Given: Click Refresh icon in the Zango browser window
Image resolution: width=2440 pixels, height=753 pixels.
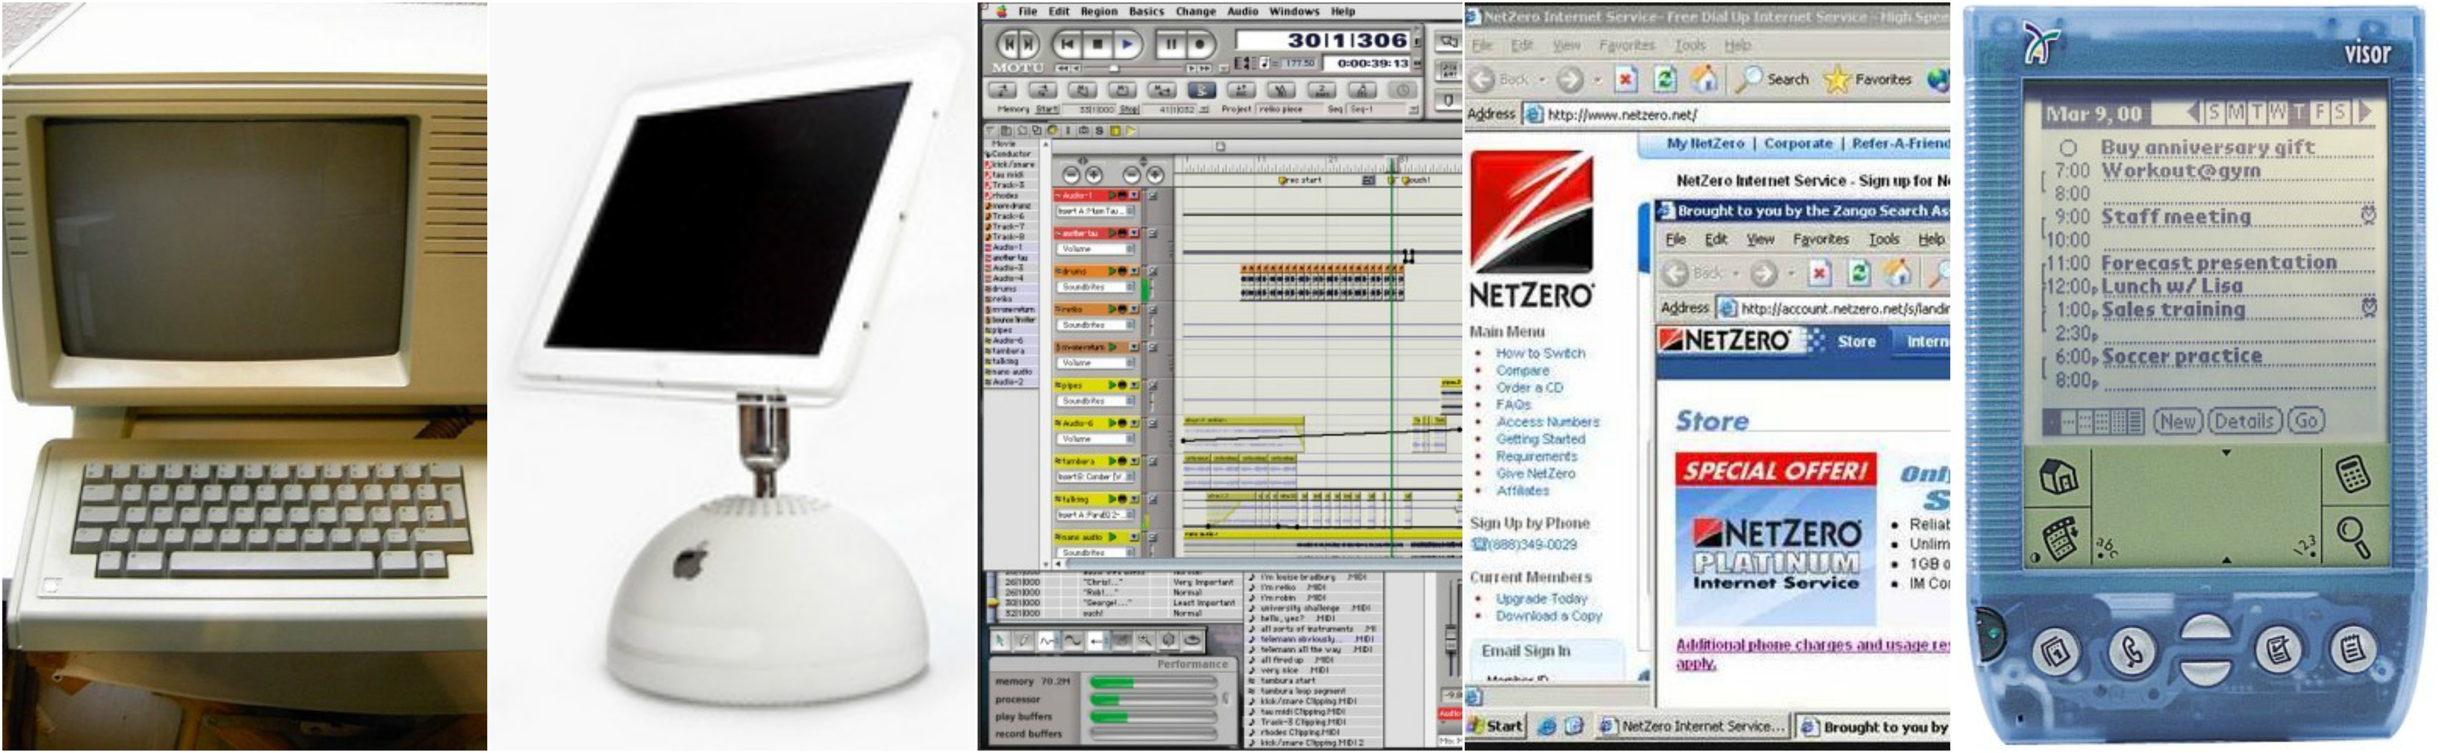Looking at the screenshot, I should click(x=1859, y=274).
